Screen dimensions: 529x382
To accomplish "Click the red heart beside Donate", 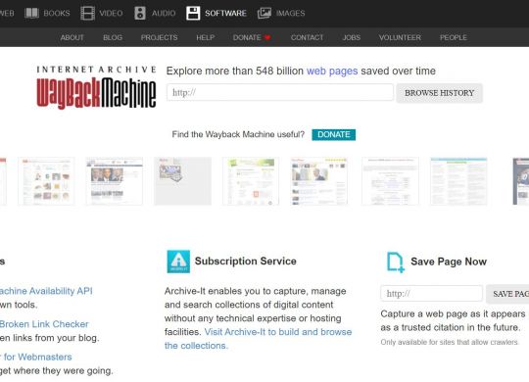I will pos(267,37).
